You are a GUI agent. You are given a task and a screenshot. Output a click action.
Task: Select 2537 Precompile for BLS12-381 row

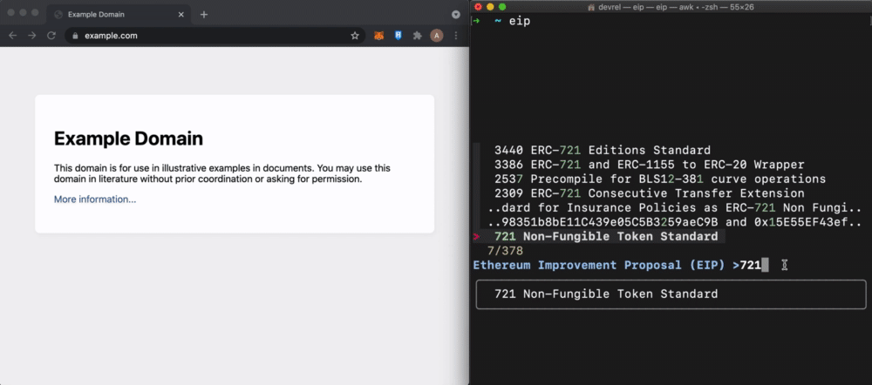click(x=660, y=179)
